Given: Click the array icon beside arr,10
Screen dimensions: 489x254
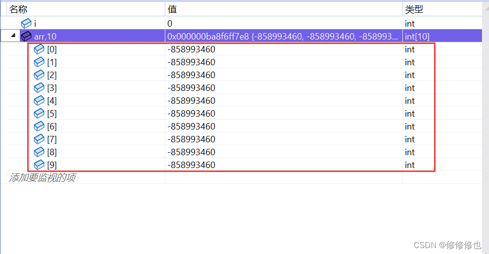Looking at the screenshot, I should pyautogui.click(x=26, y=37).
